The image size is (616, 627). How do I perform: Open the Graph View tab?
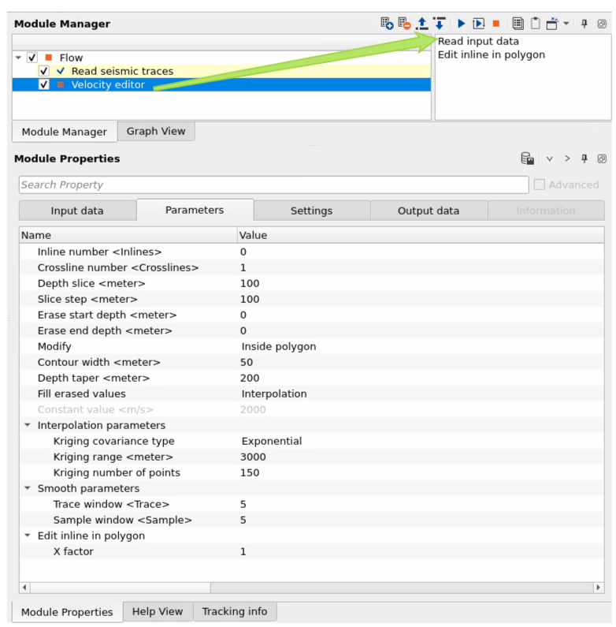click(156, 131)
